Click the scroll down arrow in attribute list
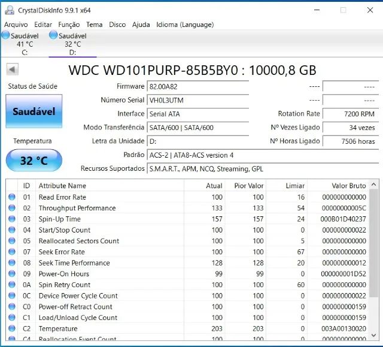The height and width of the screenshot is (347, 383). pyautogui.click(x=373, y=335)
